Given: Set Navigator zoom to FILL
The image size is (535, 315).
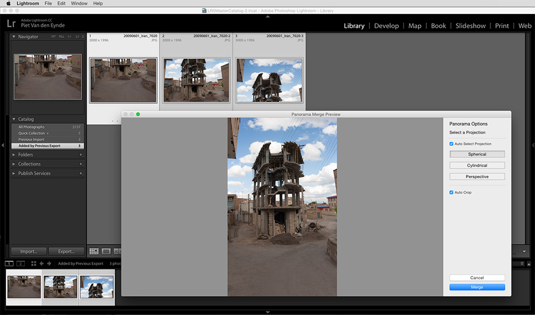Looking at the screenshot, I should coord(61,36).
